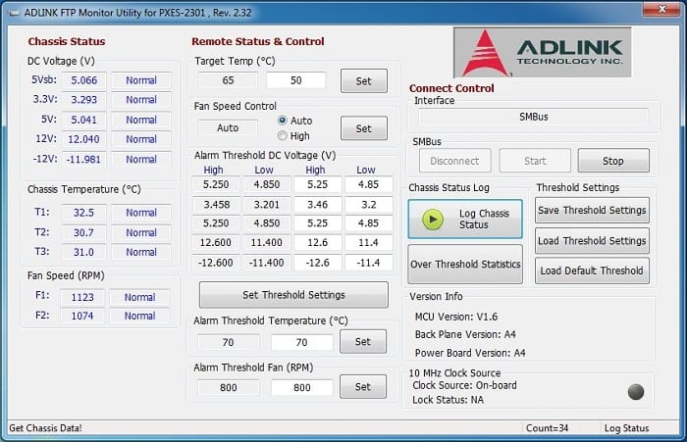Click the 5V voltage value 5.041
Screen dimensions: 687x442
[x=83, y=120]
